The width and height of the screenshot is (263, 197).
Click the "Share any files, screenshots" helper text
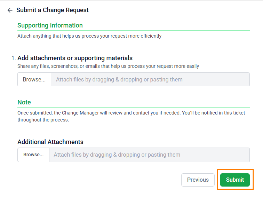pyautogui.click(x=108, y=66)
